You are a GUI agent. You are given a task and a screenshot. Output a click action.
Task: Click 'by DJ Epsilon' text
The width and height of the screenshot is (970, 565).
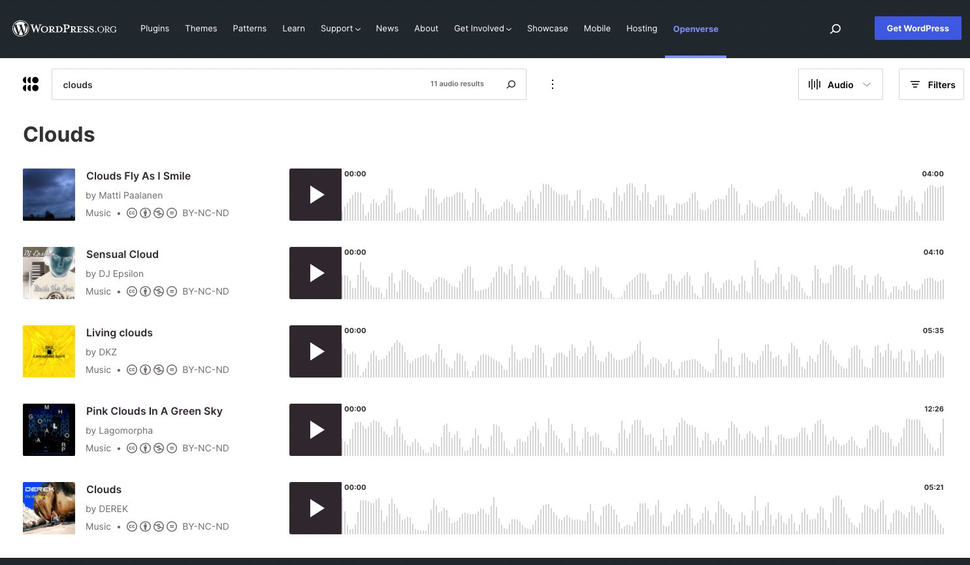click(115, 274)
